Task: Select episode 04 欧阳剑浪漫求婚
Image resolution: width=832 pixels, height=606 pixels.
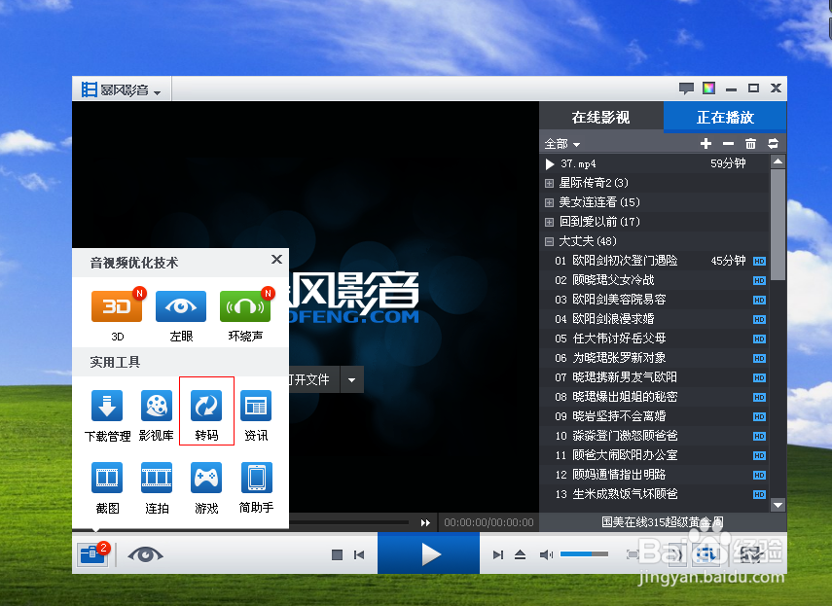Action: click(654, 319)
